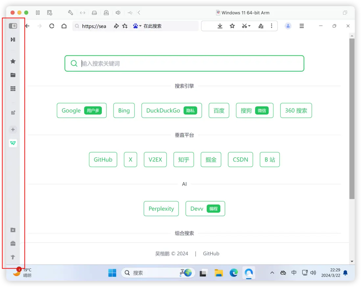Open the clock showing 22:29 2024/3/22
361x287 pixels.
tap(331, 273)
